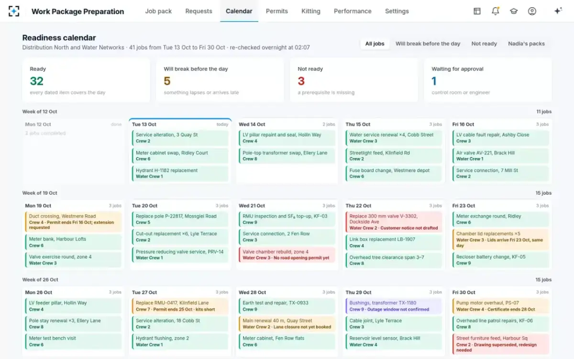Filter by Not ready jobs
The image size is (574, 359).
[x=484, y=44]
